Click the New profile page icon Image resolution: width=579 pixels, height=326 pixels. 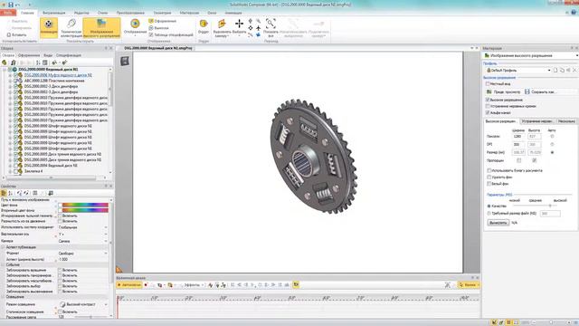point(555,70)
